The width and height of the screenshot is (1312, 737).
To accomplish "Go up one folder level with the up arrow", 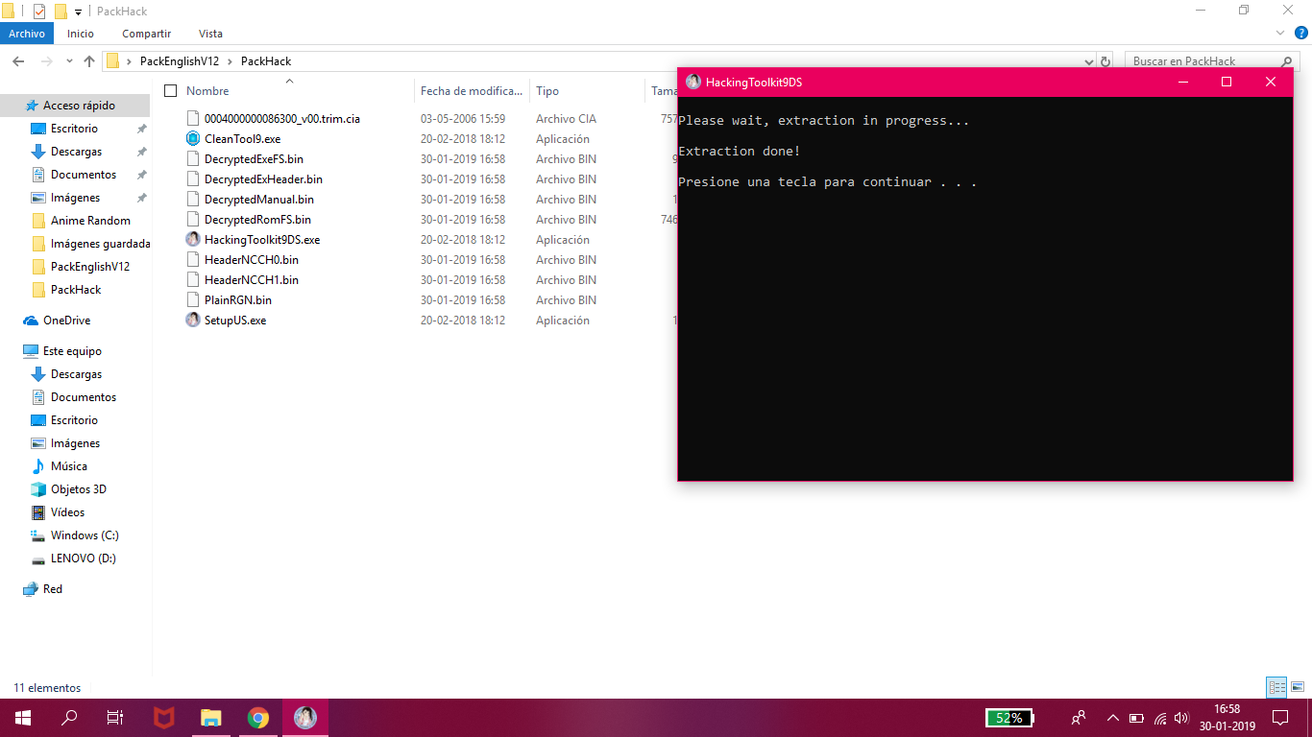I will pos(89,61).
